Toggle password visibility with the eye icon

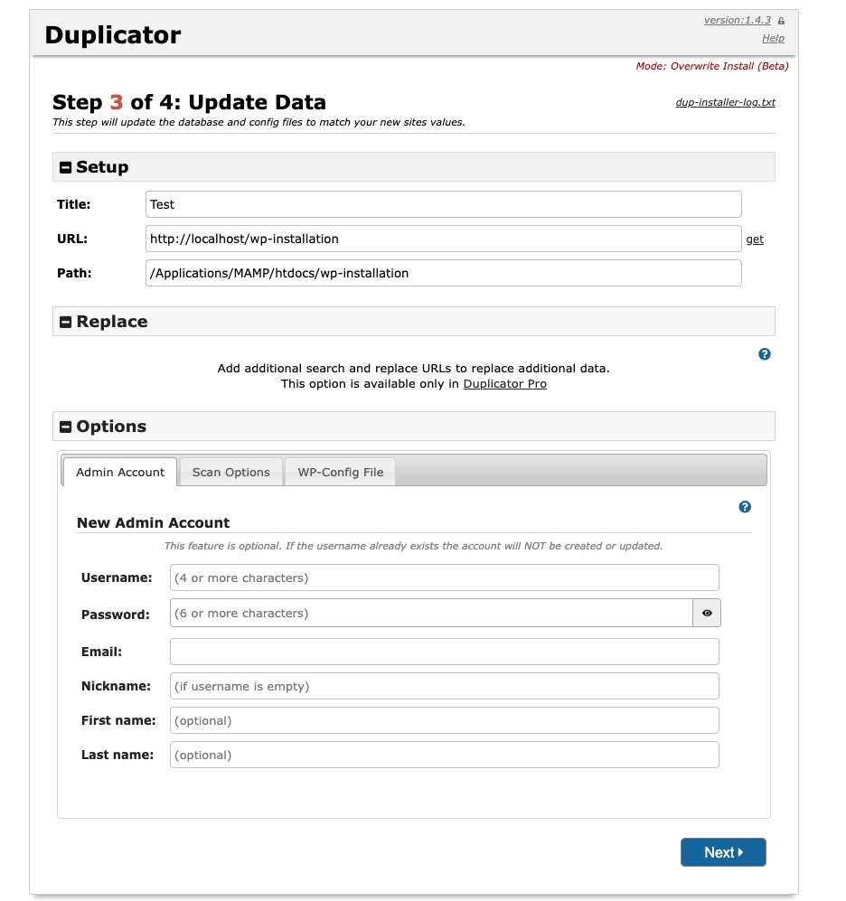tap(707, 613)
